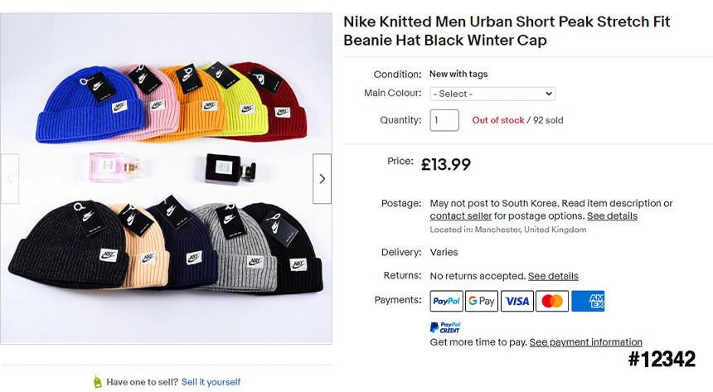Viewport: 713px width, 392px height.
Task: Click the Quantity input field
Action: tap(444, 120)
